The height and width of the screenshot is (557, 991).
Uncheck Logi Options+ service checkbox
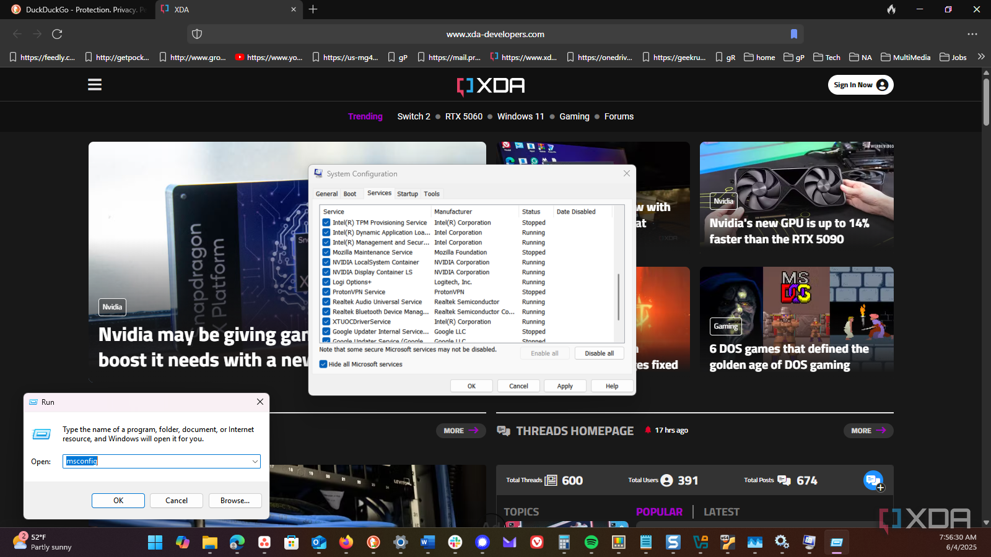326,282
